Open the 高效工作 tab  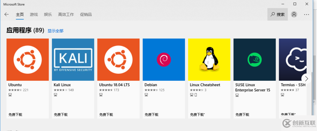point(66,15)
